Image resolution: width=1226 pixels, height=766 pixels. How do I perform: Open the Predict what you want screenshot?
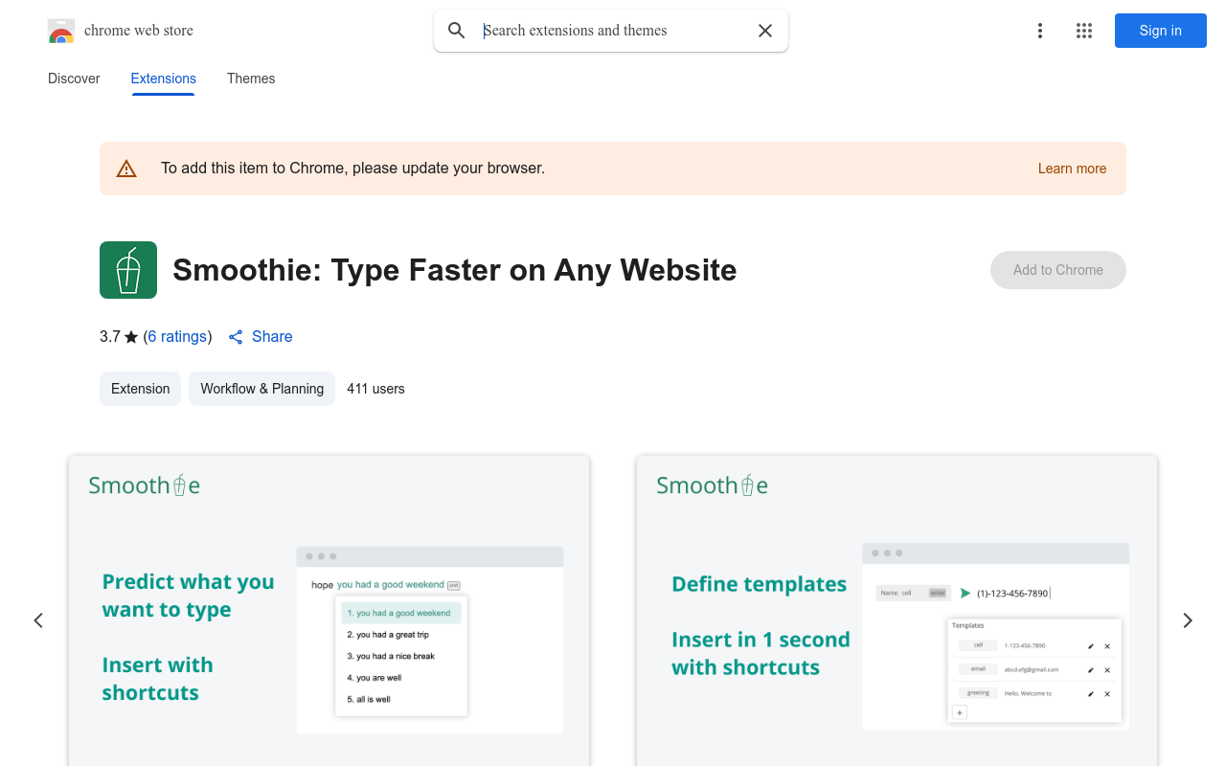329,611
